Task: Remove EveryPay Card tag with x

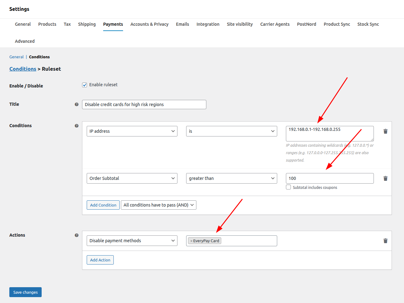Action: click(x=191, y=241)
